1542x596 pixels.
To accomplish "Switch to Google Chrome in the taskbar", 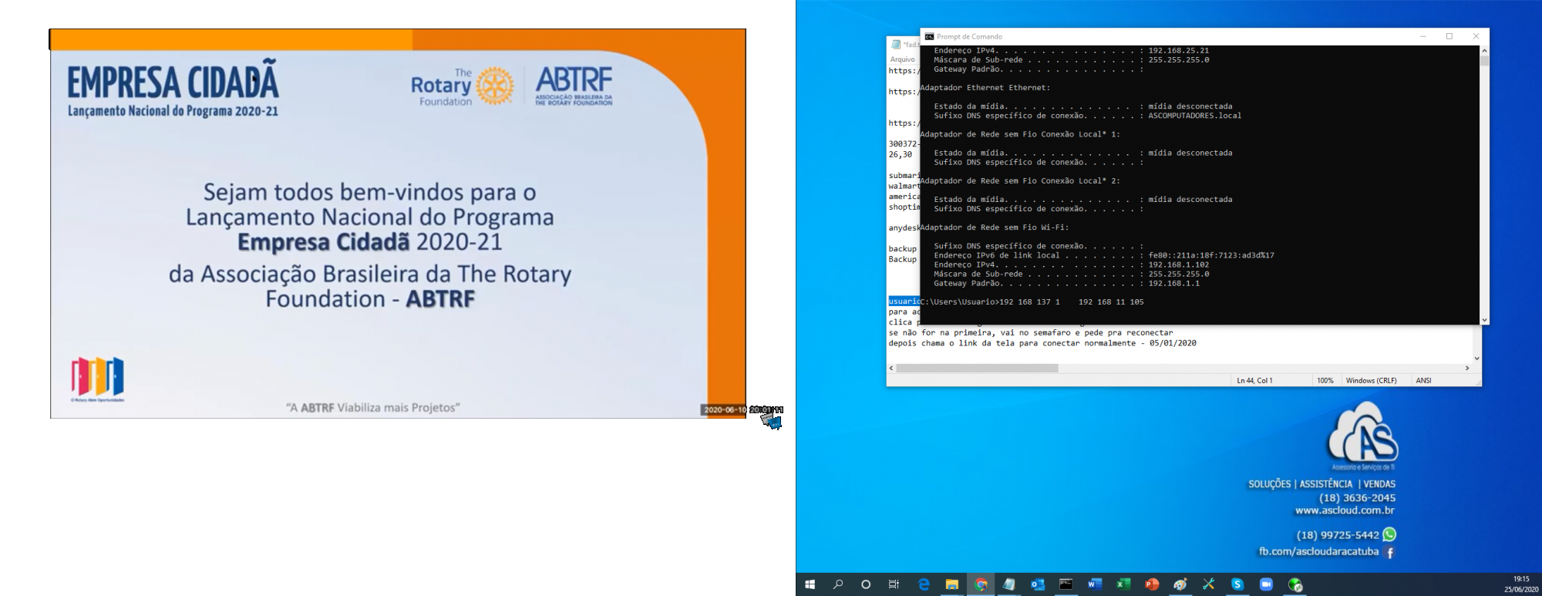I will (x=981, y=584).
